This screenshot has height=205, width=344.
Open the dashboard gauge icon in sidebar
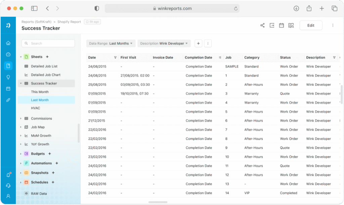[x=8, y=54]
